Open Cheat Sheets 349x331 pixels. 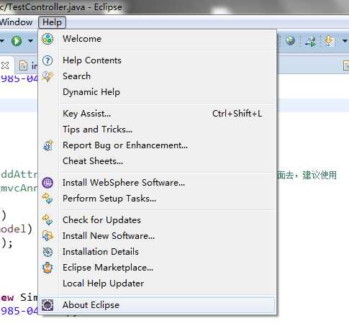click(x=157, y=161)
